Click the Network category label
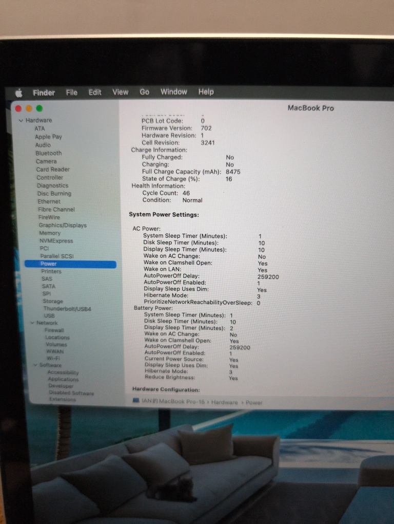This screenshot has width=394, height=524. (x=47, y=323)
